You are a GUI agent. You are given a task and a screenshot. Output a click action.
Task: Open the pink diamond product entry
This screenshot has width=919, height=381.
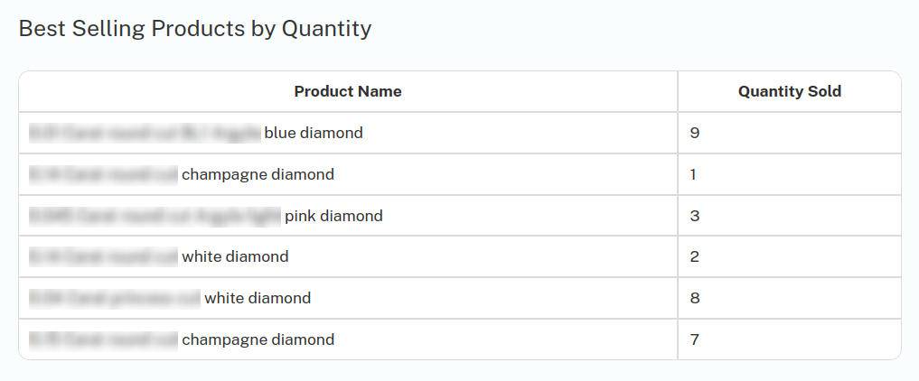click(x=206, y=217)
